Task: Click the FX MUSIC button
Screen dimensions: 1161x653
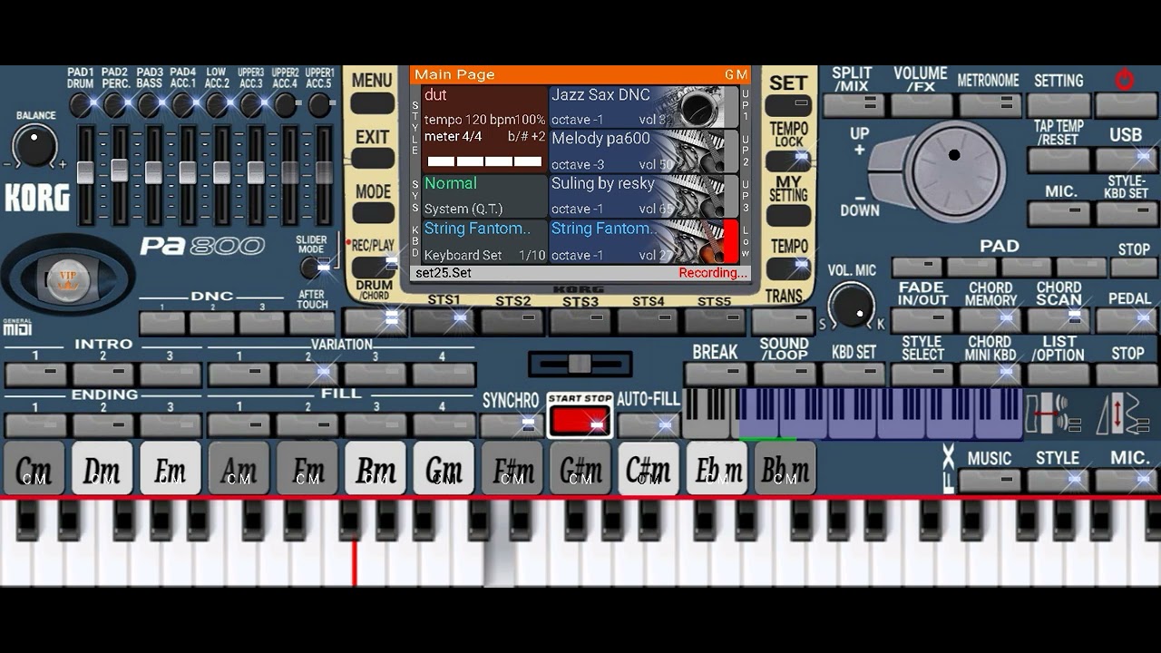Action: point(990,481)
